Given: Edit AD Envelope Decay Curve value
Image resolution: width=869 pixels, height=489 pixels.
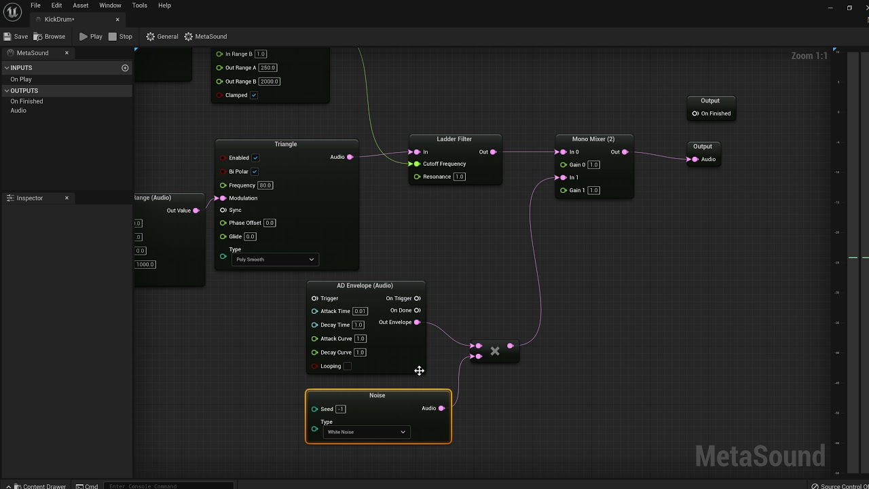Looking at the screenshot, I should click(360, 352).
